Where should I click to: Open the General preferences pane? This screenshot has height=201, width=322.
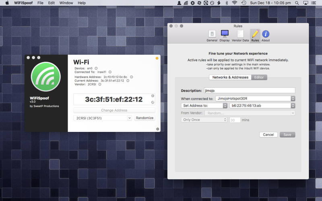(x=212, y=36)
